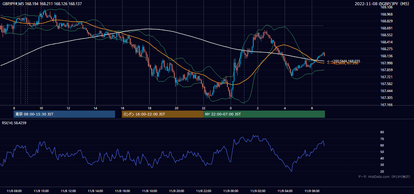The image size is (414, 194).
Task: Click hour tick 12 under the candlestick chart
Action: click(68, 108)
